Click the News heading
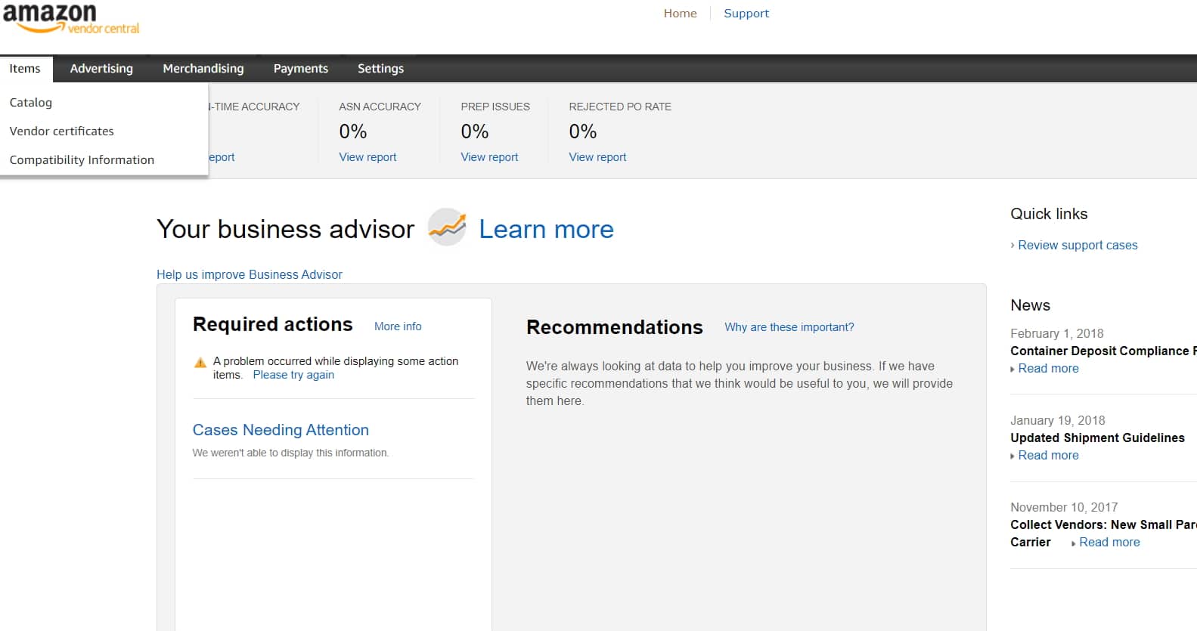The width and height of the screenshot is (1197, 631). [x=1030, y=305]
